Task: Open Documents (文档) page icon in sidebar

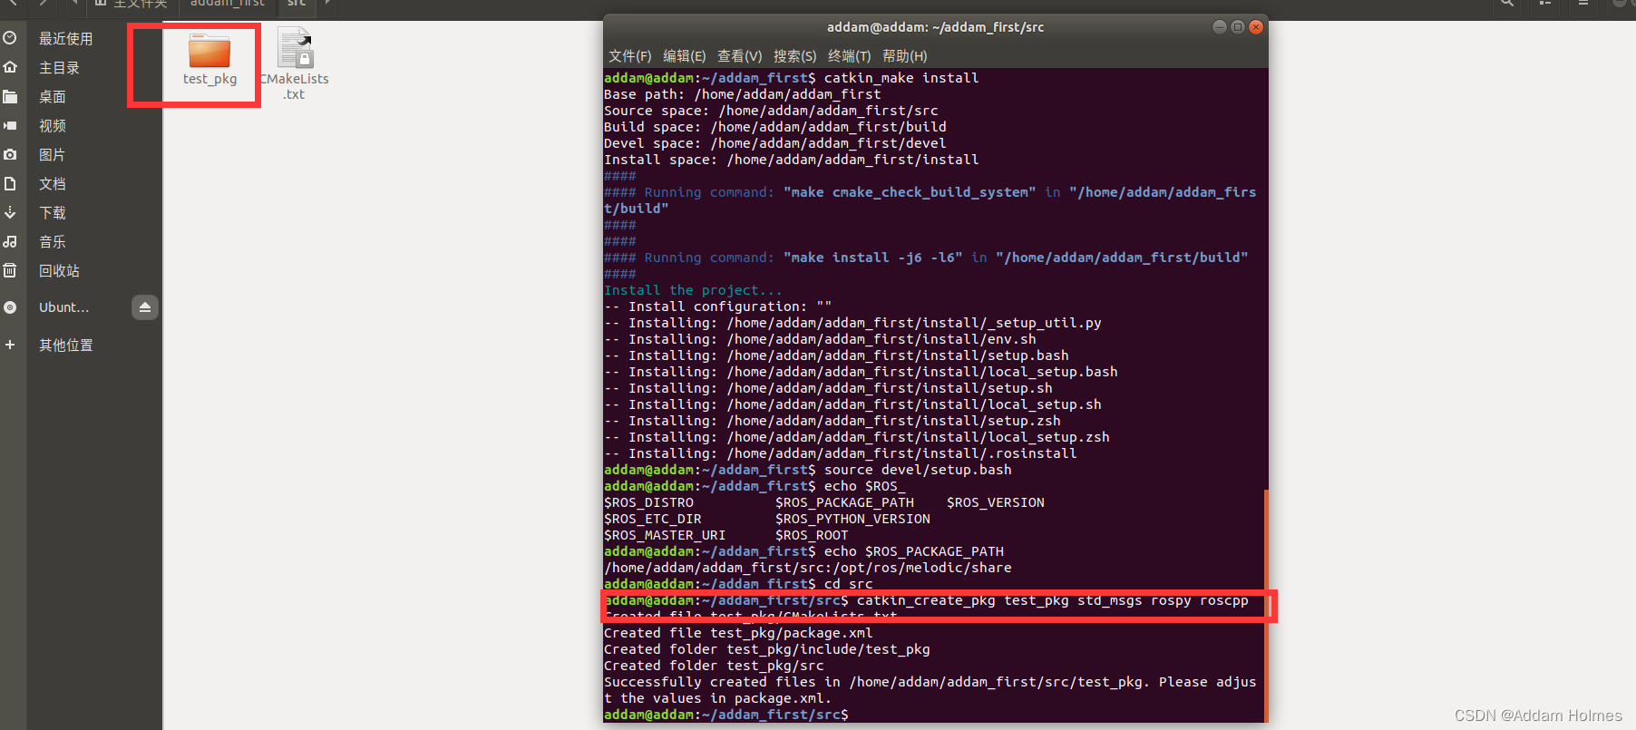Action: 10,183
